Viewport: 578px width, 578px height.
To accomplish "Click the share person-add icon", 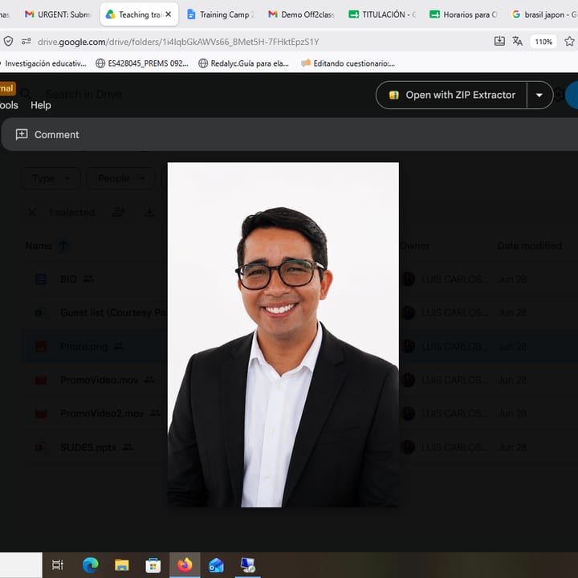I will [x=118, y=212].
